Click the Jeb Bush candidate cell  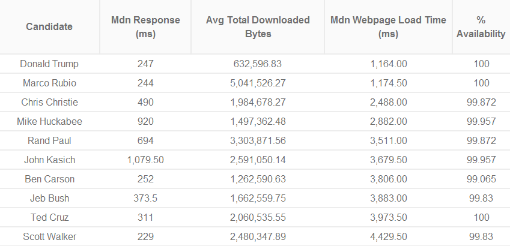coord(49,198)
